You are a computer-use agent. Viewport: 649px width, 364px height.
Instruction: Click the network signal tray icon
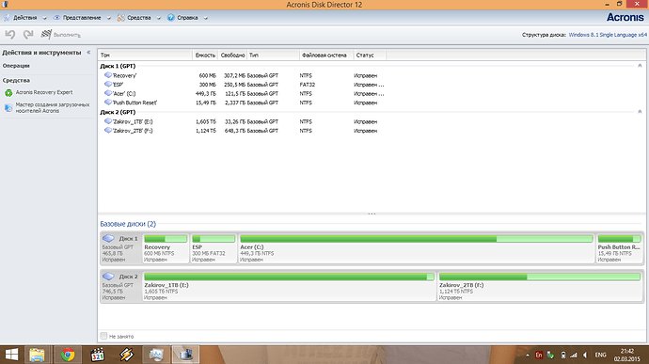click(x=574, y=355)
